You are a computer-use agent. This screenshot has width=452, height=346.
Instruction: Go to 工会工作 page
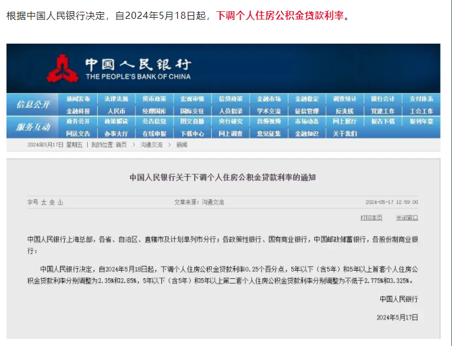[421, 111]
